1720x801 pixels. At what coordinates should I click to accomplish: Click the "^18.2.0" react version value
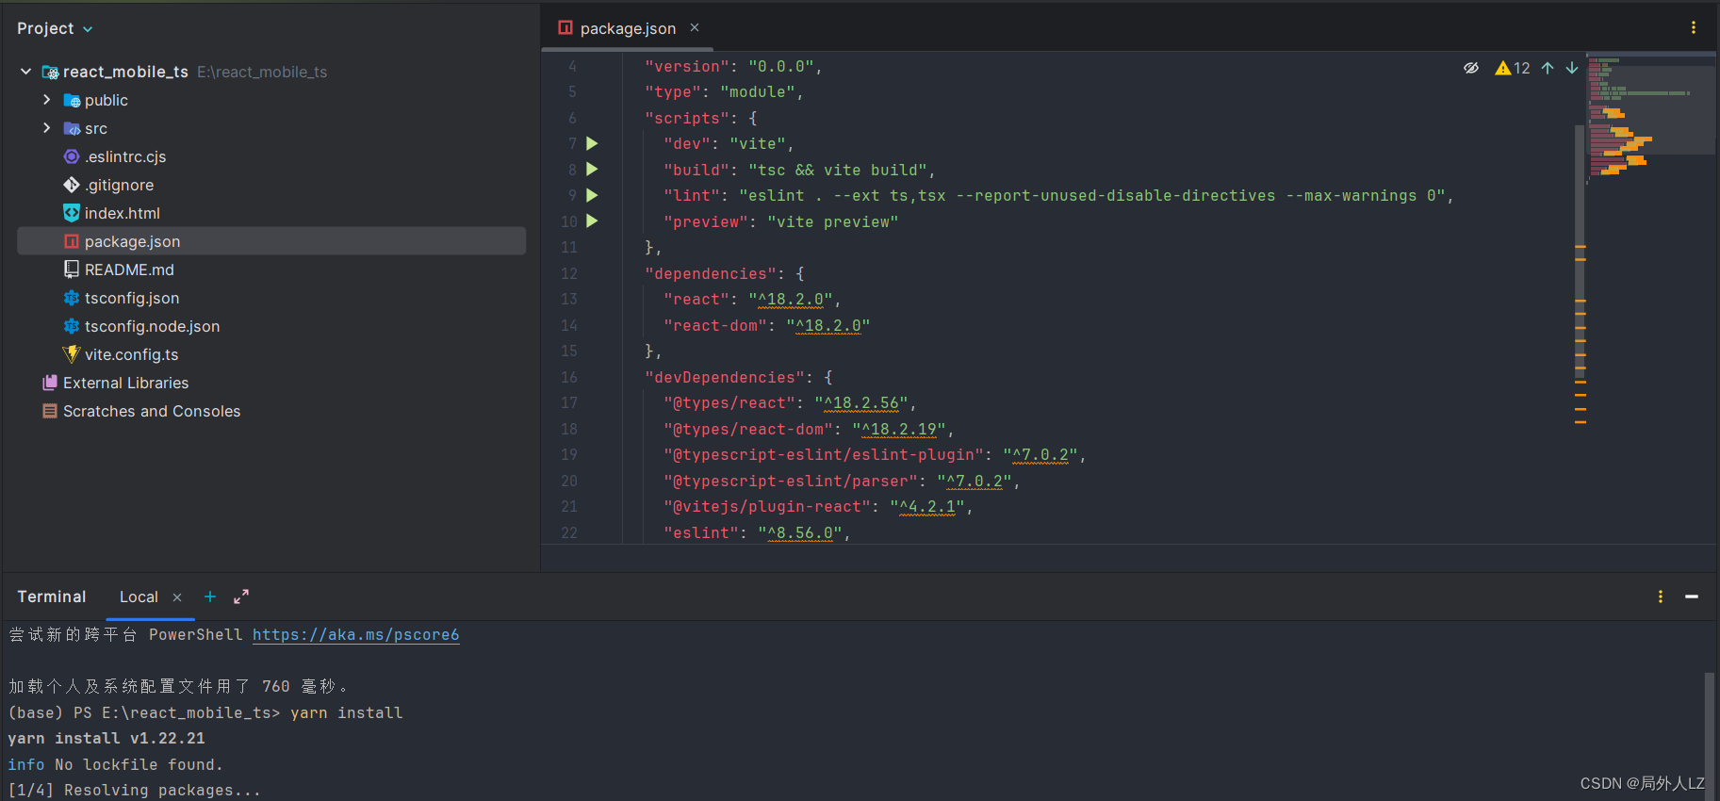tap(791, 300)
